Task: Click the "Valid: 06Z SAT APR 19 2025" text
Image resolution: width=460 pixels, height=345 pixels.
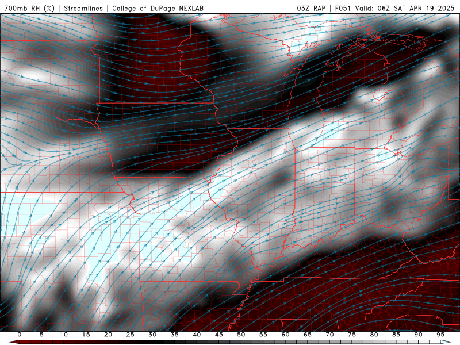Action: [405, 8]
